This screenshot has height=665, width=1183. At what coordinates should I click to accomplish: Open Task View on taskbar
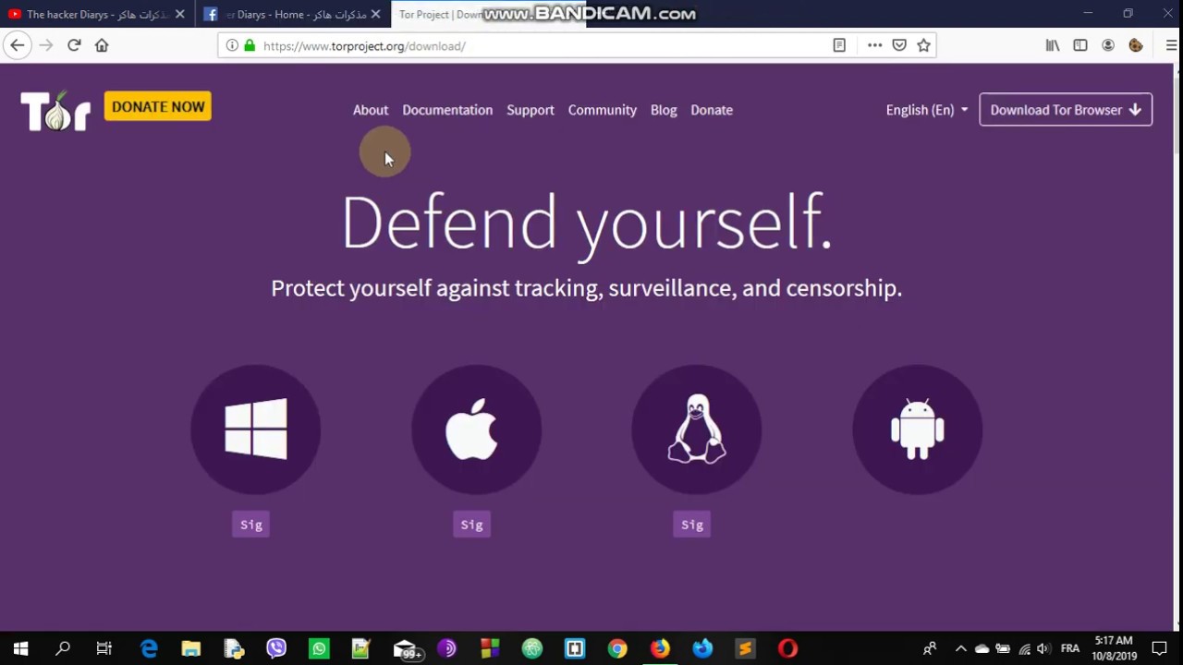pyautogui.click(x=104, y=648)
